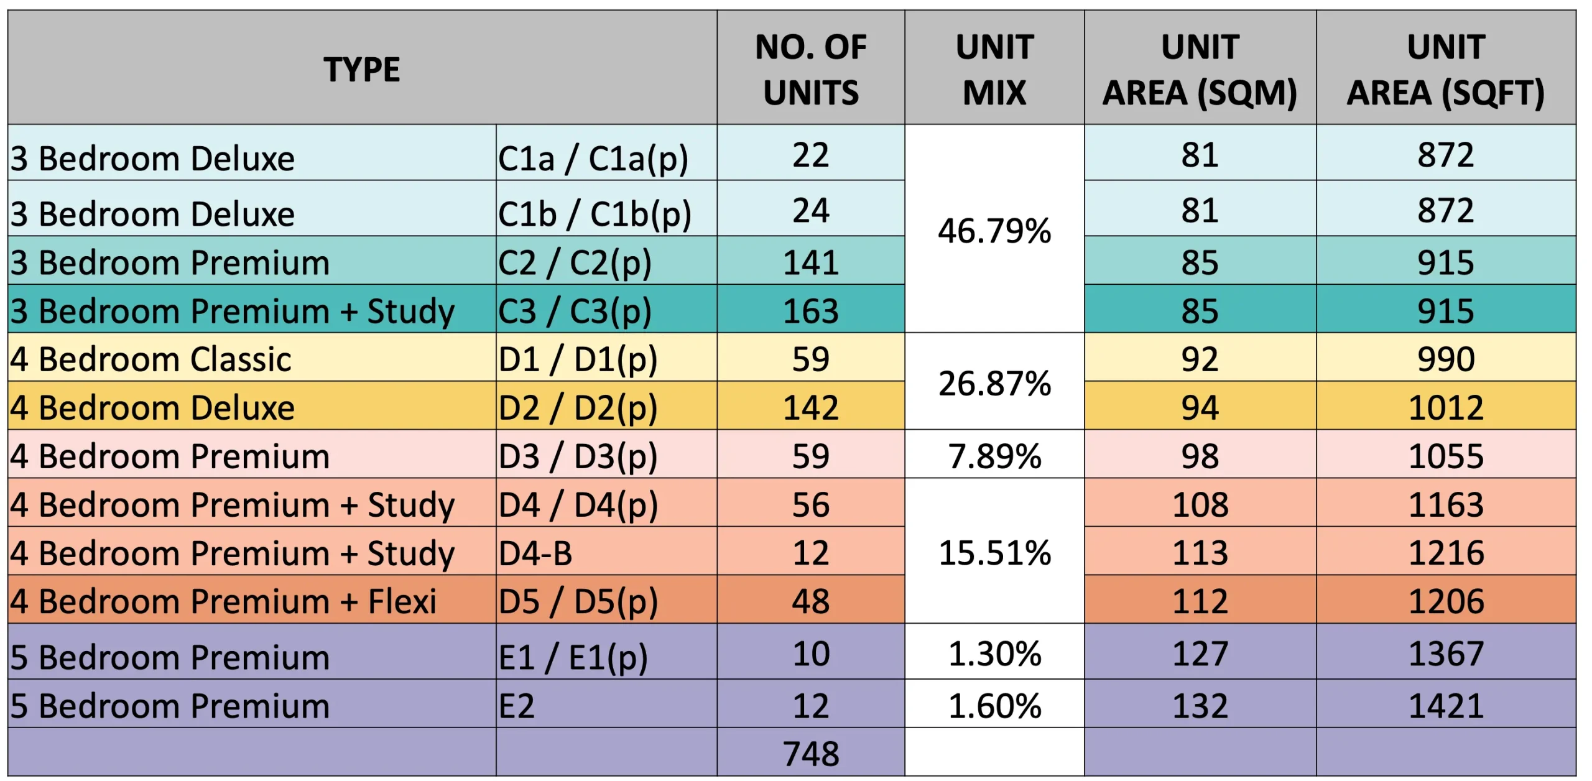This screenshot has height=781, width=1592.
Task: Select the UNIT AREA (SQFT) header
Action: 1446,69
